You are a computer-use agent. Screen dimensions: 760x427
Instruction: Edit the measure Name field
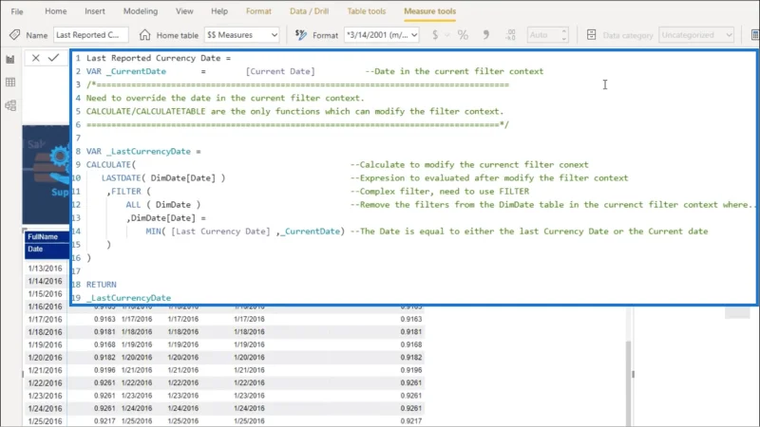[x=90, y=35]
